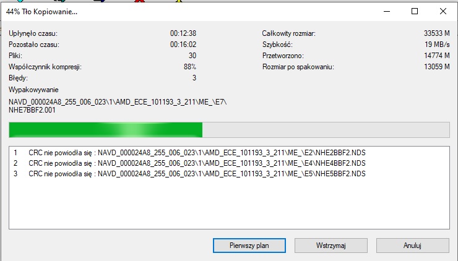Close the 44% Tło Kopiowanie dialog

(443, 11)
